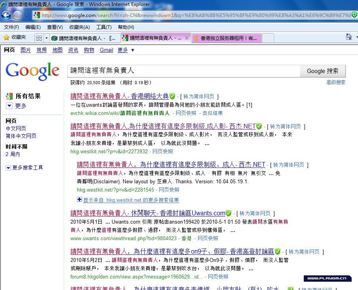Expand 更多搜索工具 in the sidebar
The image size is (358, 290).
click(x=24, y=168)
